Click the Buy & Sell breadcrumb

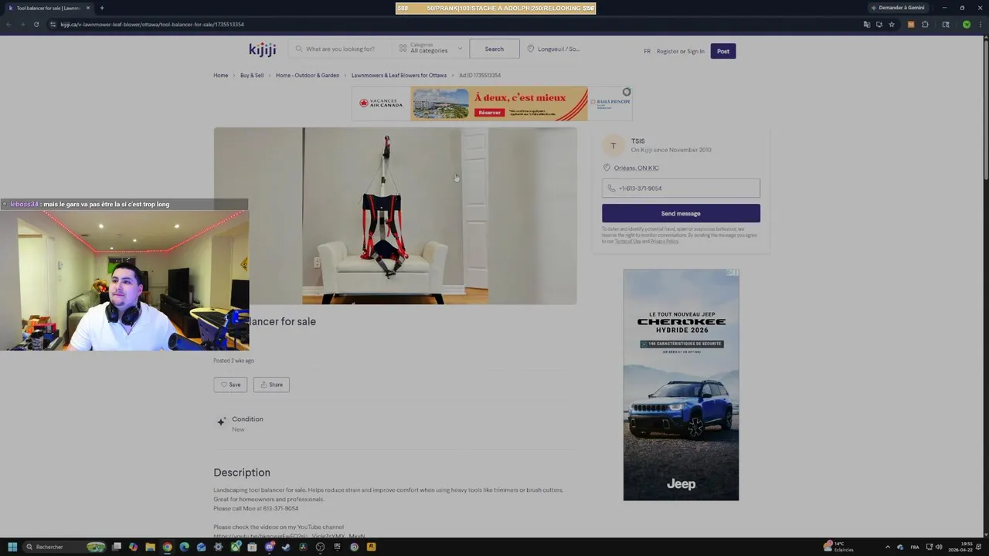click(252, 75)
